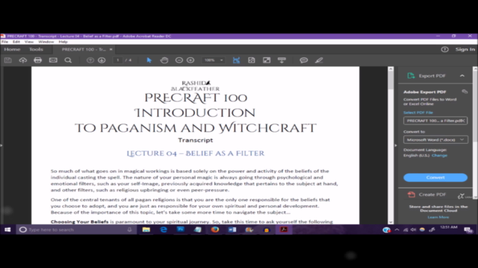
Task: Open the Help menu
Action: [63, 42]
